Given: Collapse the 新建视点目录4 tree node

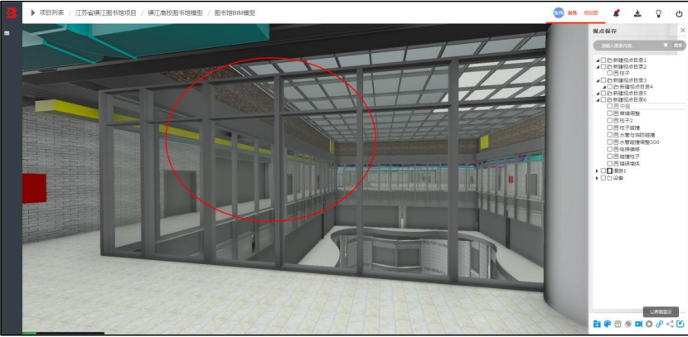Looking at the screenshot, I should [604, 87].
